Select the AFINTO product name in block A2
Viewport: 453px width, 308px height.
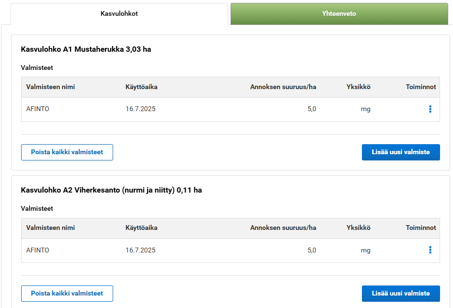(x=38, y=250)
